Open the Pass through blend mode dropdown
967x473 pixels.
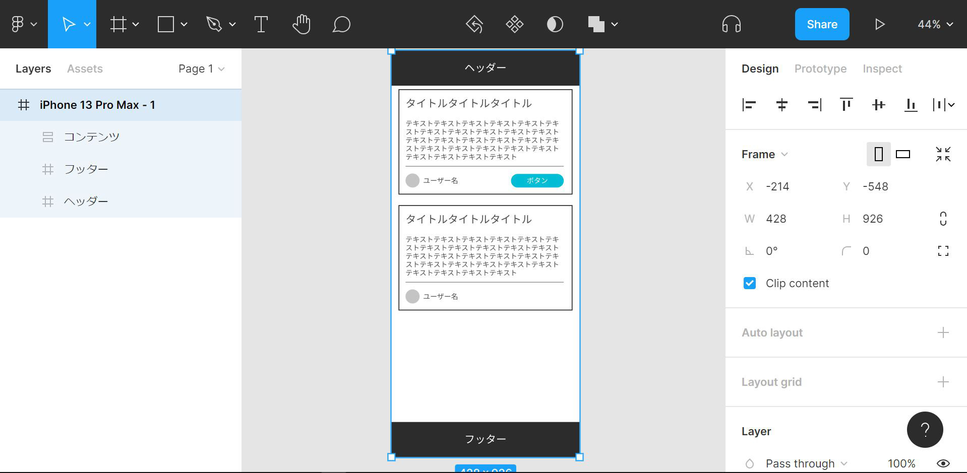point(806,463)
